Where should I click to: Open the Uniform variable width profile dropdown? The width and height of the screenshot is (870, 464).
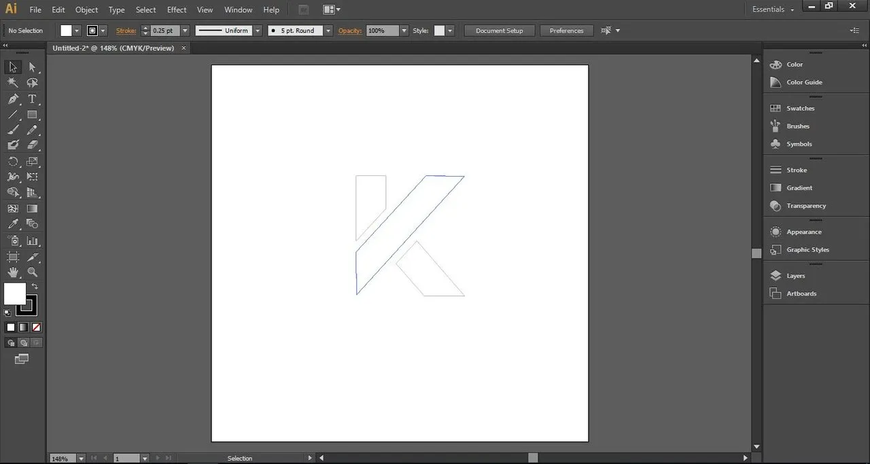(258, 31)
